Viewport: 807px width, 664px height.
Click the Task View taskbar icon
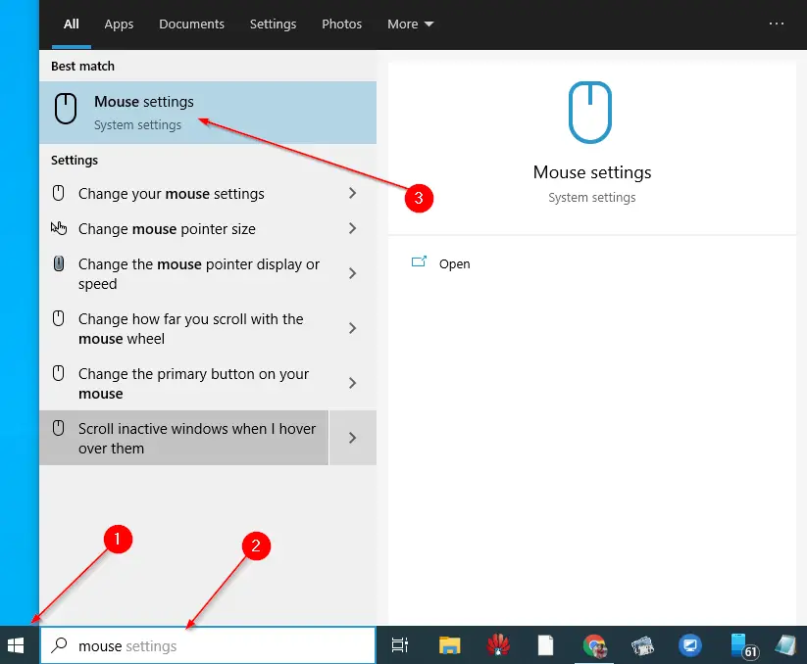(x=400, y=645)
